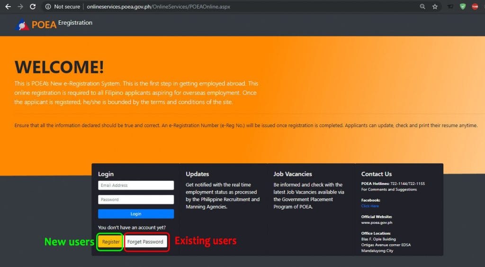485x267 pixels.
Task: Open site info via the Not secure icon
Action: click(48, 7)
